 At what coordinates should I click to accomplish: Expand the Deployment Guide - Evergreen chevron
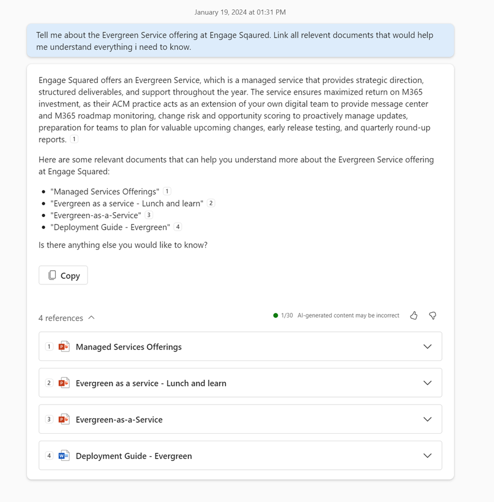[x=427, y=456]
